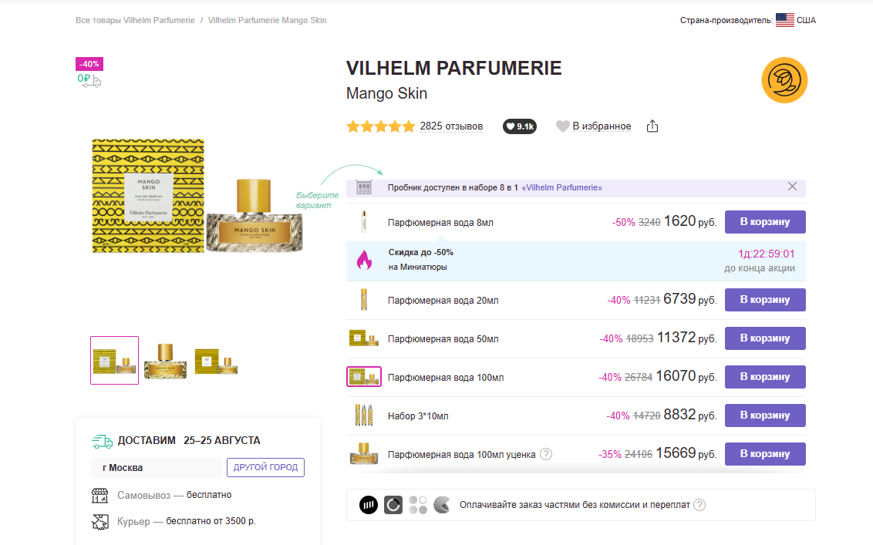The image size is (873, 545).
Task: Click the 3*10ml set icon
Action: click(x=363, y=415)
